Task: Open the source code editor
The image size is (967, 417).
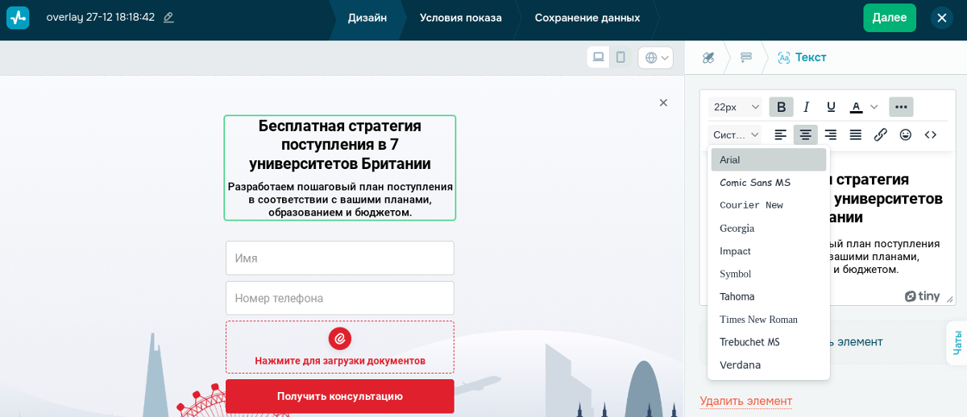Action: pos(931,134)
